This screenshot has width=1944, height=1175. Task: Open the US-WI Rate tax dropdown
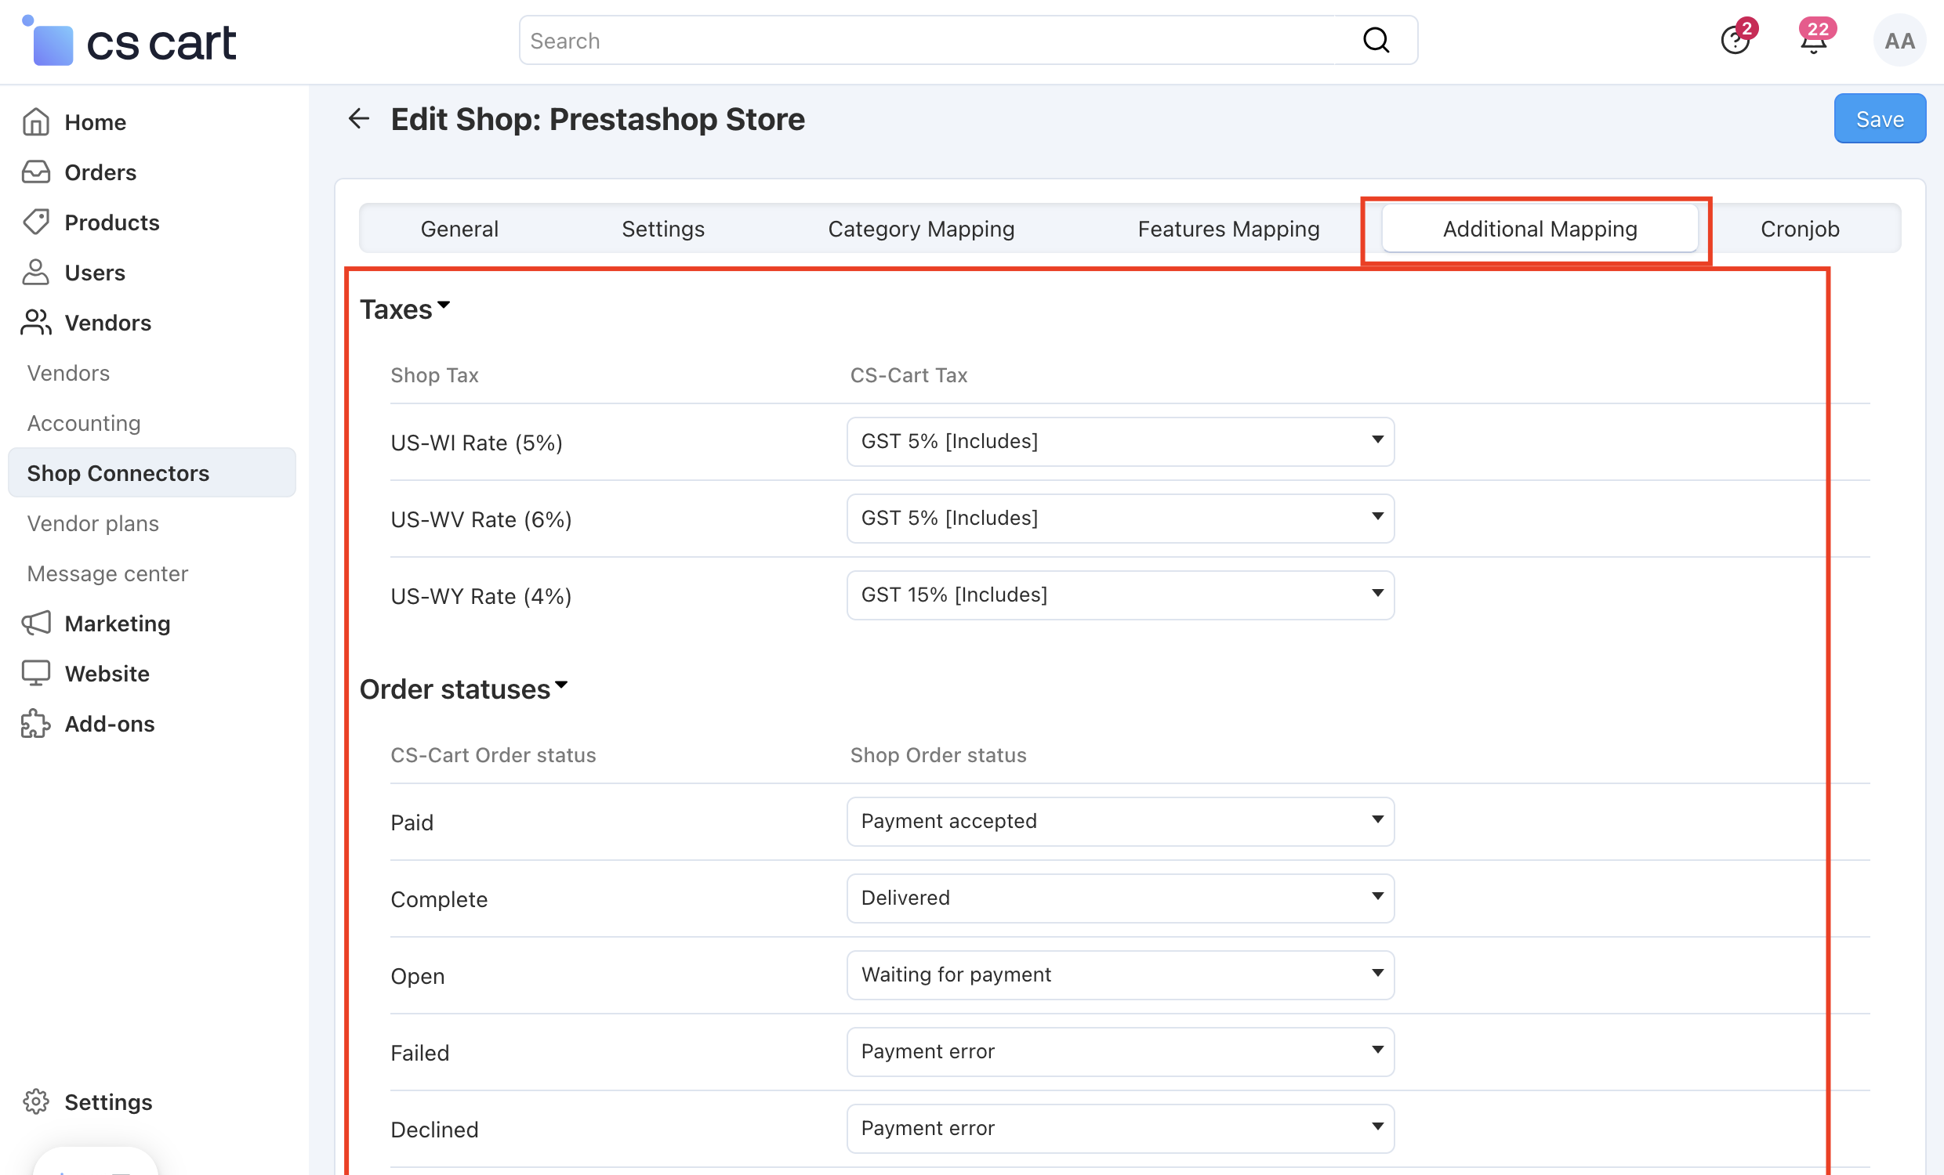tap(1120, 441)
